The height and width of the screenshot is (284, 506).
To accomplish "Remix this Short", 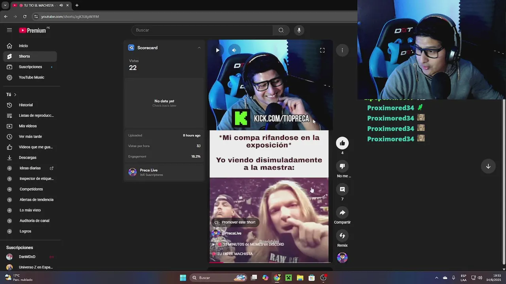I will click(342, 235).
